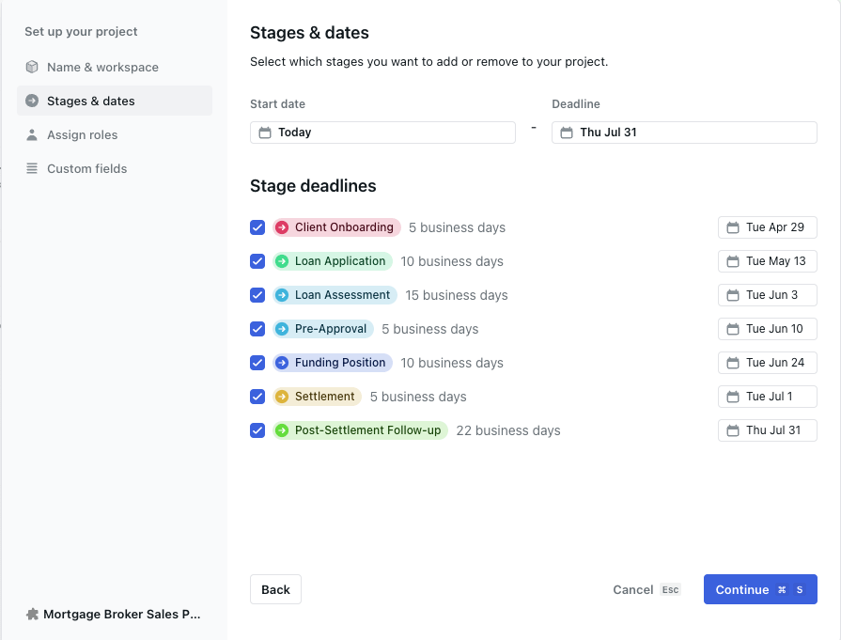Click the cube icon beside Name & workspace
This screenshot has width=841, height=640.
point(32,68)
